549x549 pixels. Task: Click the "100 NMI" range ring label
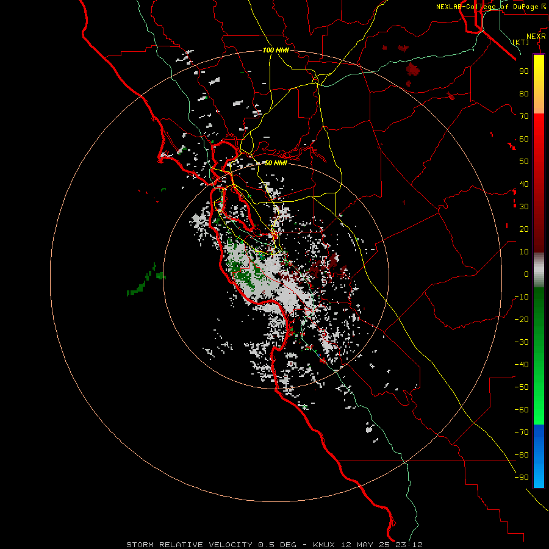pyautogui.click(x=276, y=50)
